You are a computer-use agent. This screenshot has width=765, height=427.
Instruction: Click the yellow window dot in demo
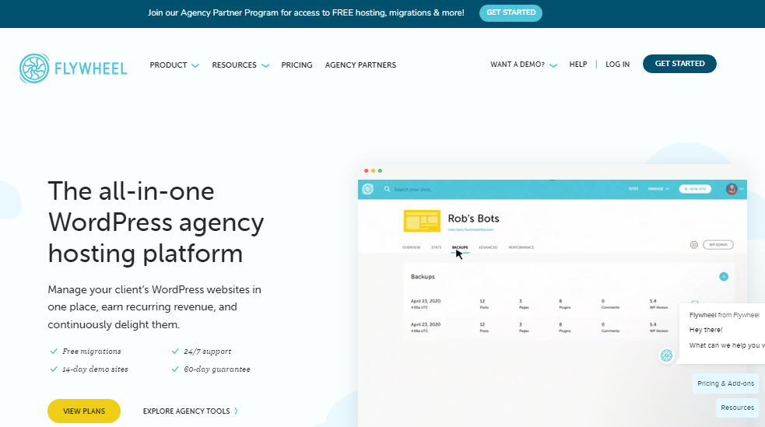[x=374, y=170]
